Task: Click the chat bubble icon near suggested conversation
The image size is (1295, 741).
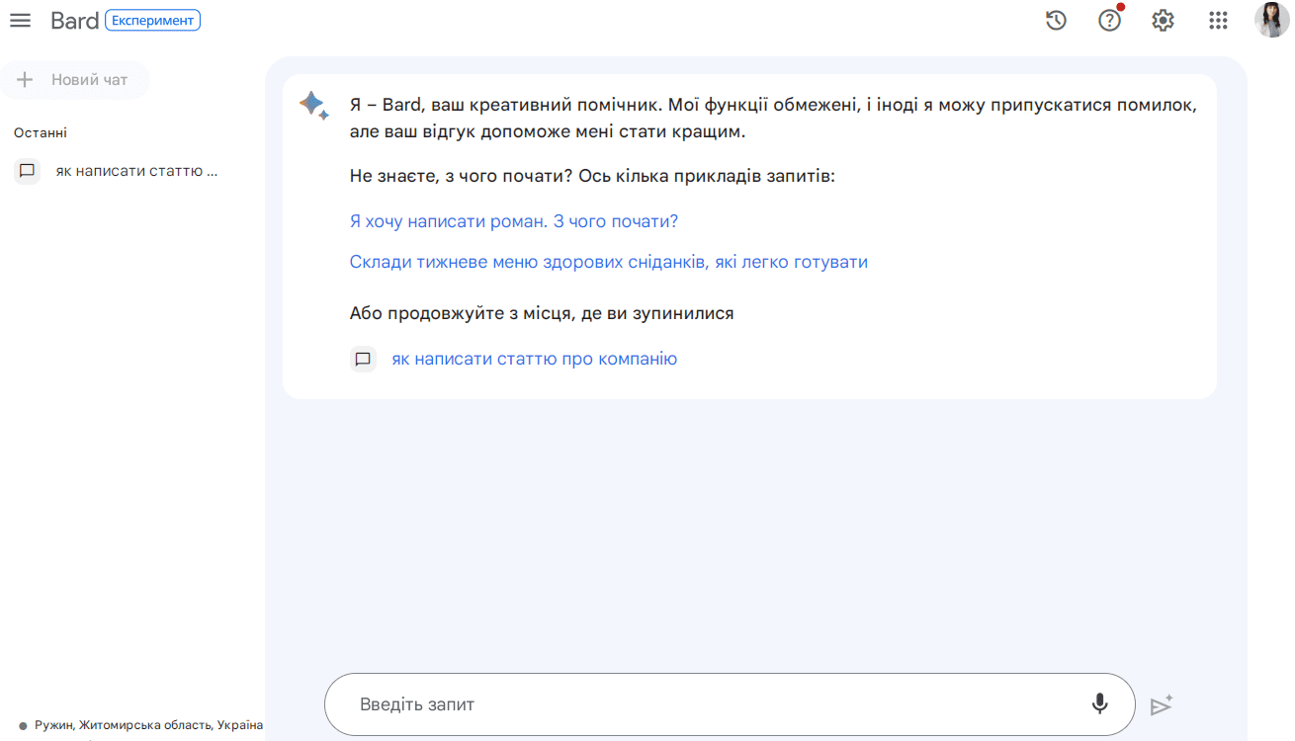Action: click(x=363, y=359)
